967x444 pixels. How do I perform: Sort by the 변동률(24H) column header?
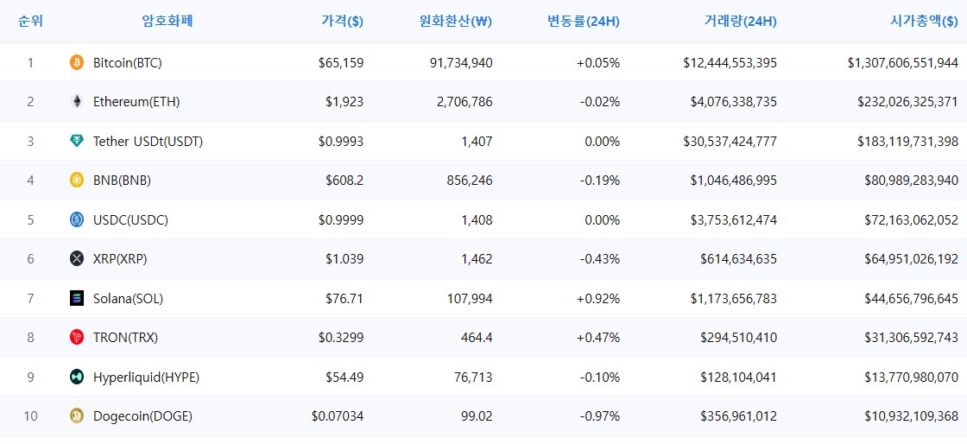coord(584,22)
